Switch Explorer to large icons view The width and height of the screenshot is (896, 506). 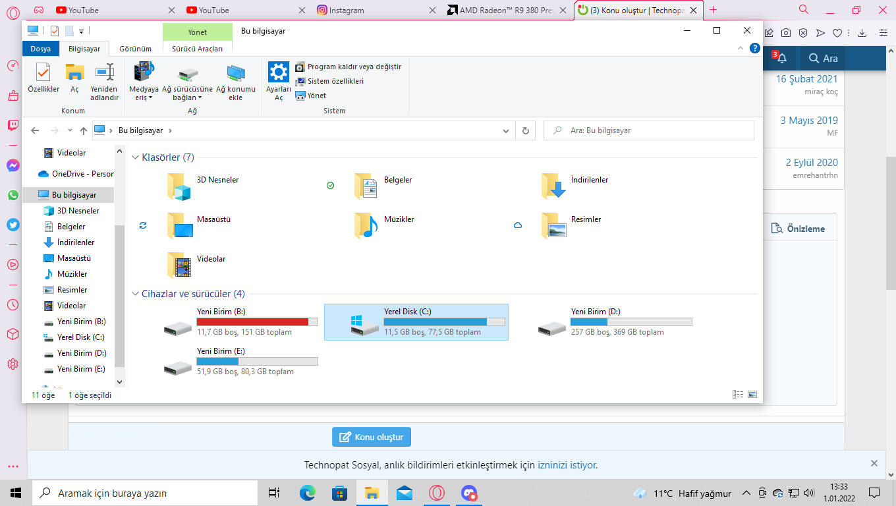(752, 395)
